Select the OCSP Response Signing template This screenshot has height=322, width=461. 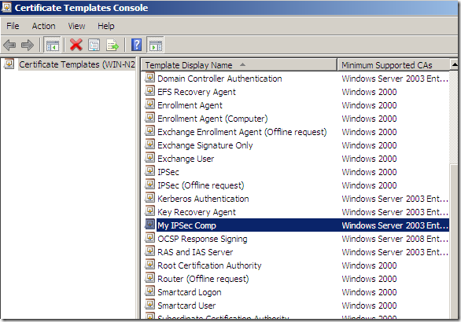click(202, 239)
